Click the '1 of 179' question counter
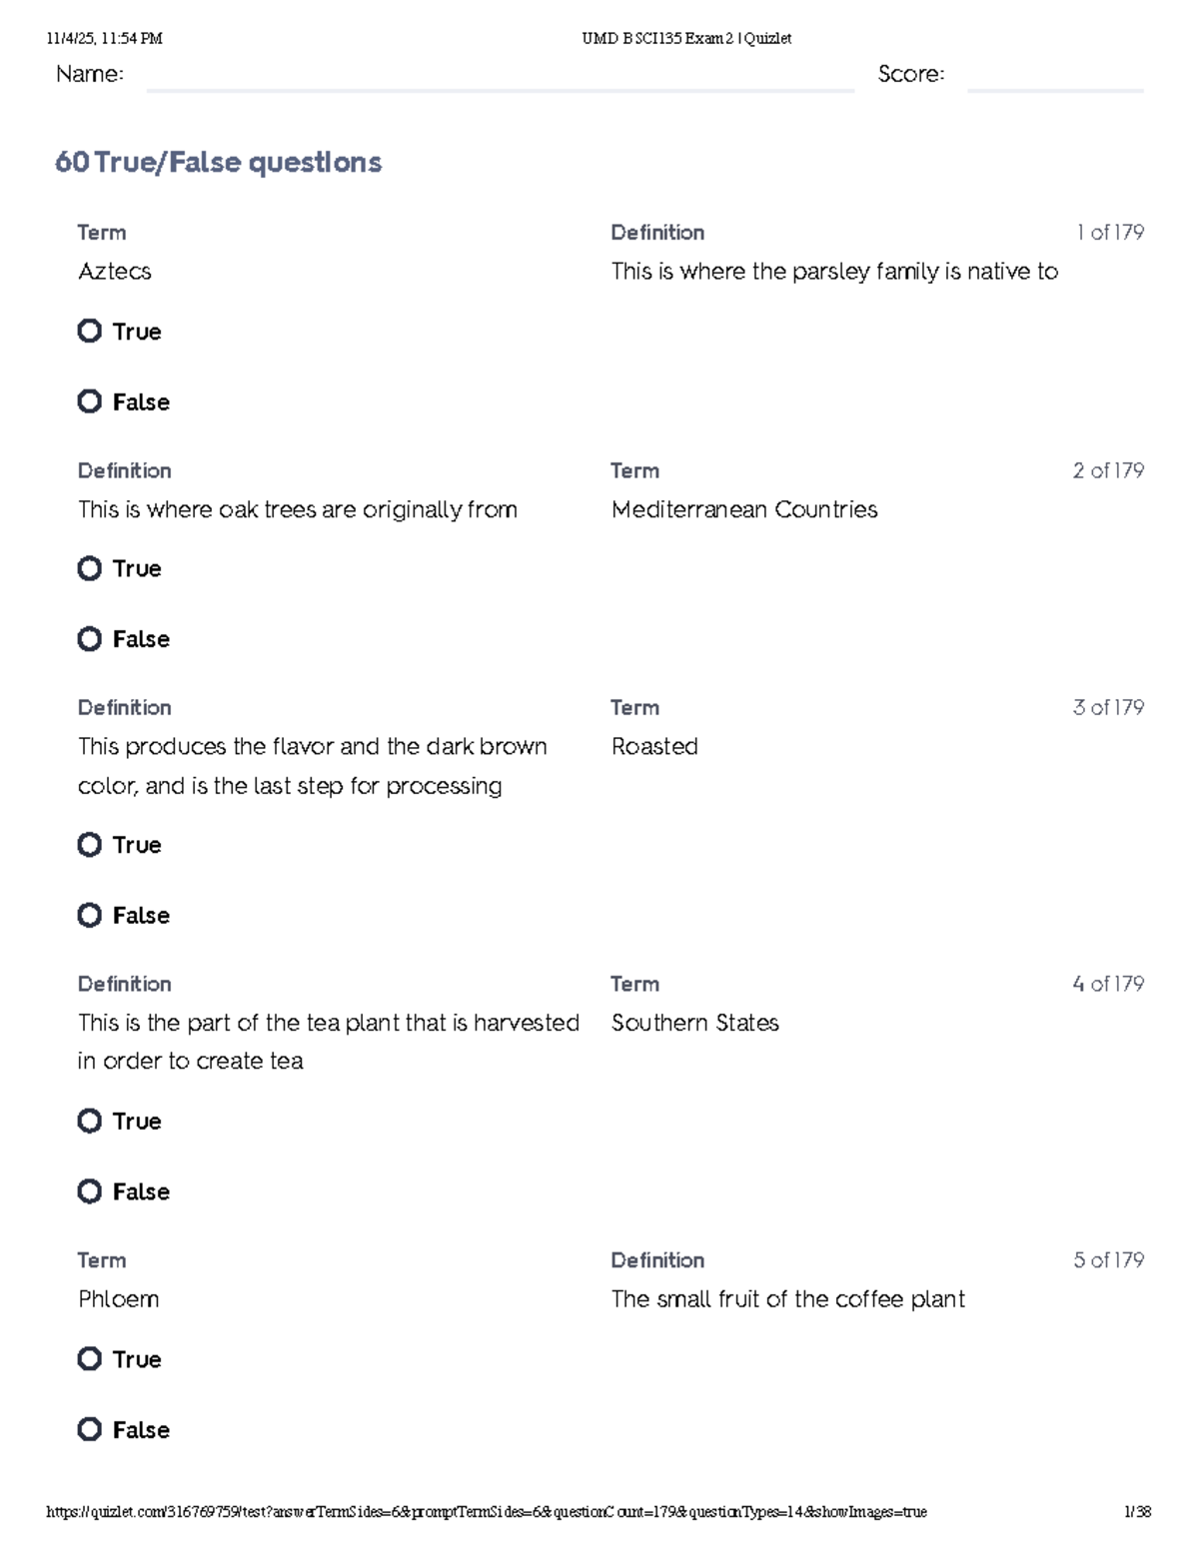This screenshot has width=1199, height=1551. [x=1110, y=233]
